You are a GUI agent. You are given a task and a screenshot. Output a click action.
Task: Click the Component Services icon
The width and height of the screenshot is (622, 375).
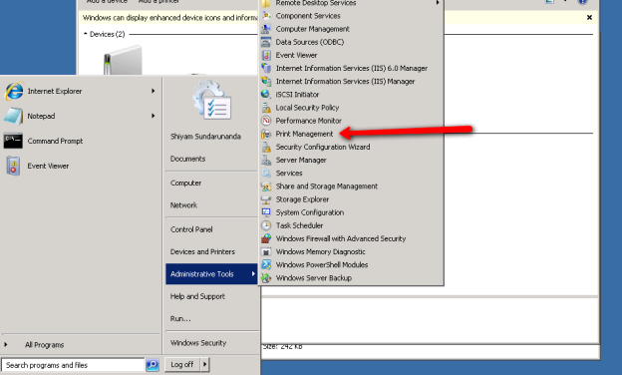coord(266,16)
